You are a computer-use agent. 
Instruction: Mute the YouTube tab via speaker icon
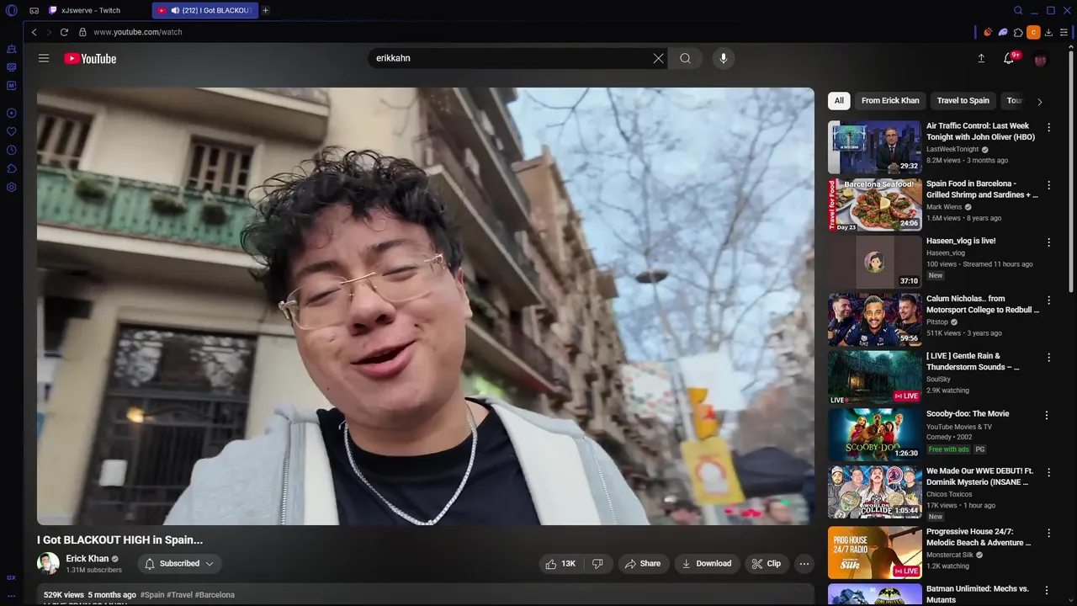tap(175, 10)
